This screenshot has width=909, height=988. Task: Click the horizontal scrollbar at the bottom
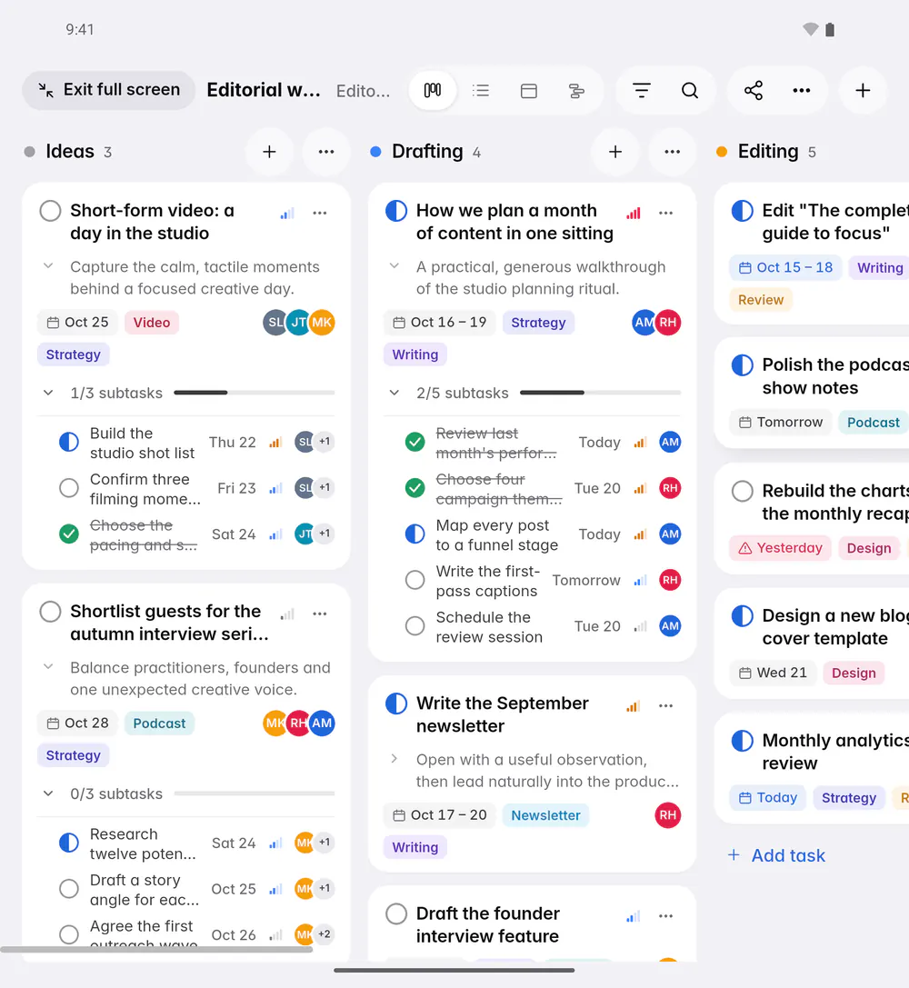pyautogui.click(x=156, y=950)
